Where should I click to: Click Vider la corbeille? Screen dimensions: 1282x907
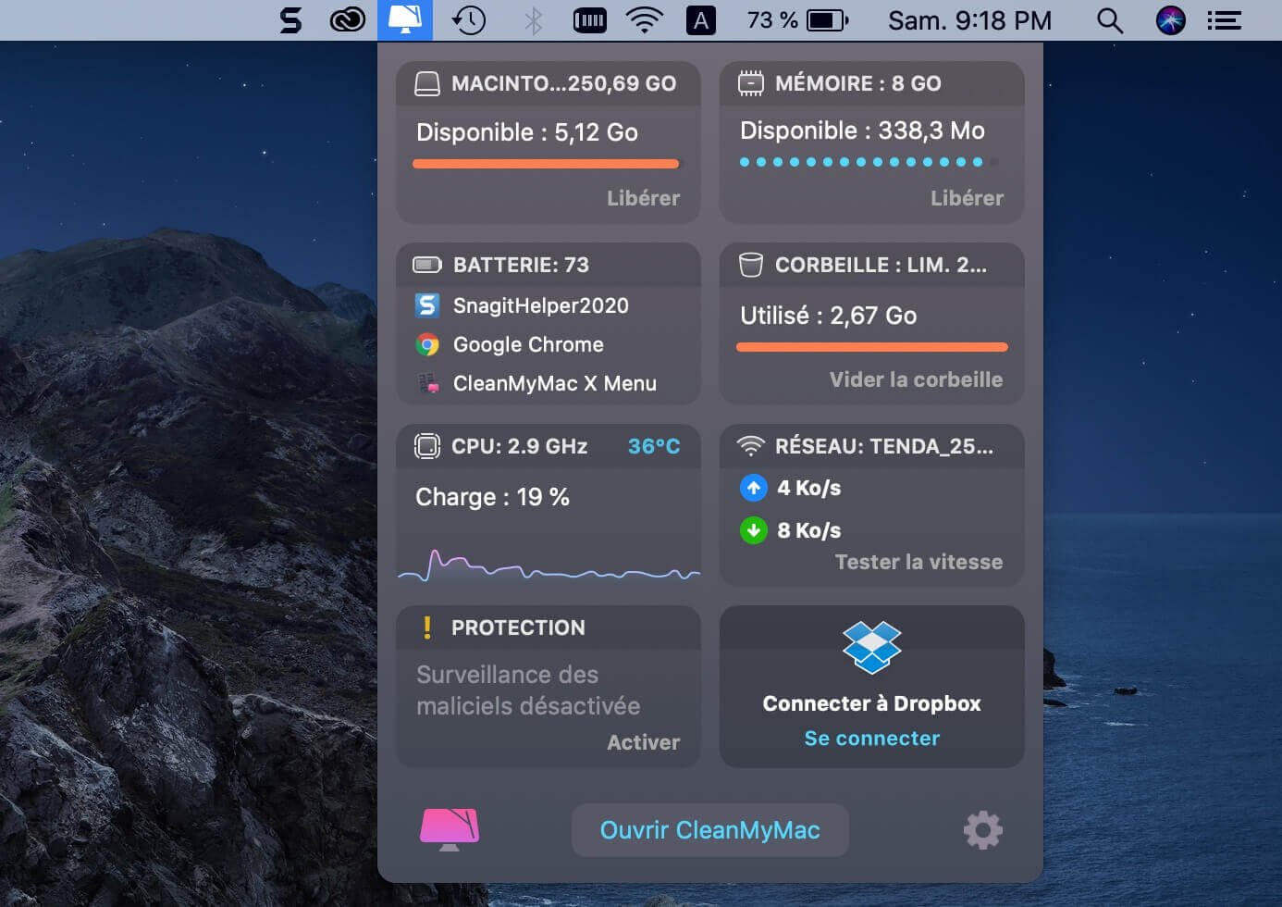point(916,379)
